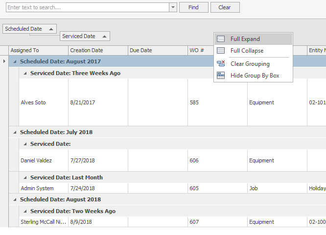This screenshot has height=235, width=326.
Task: Select Equipment cell in row 607
Action: coord(277,222)
